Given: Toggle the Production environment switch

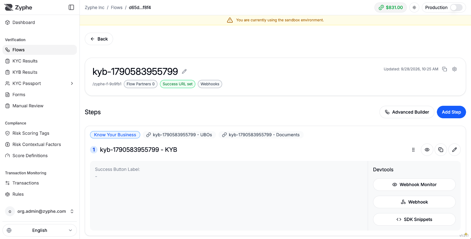Looking at the screenshot, I should (x=456, y=8).
